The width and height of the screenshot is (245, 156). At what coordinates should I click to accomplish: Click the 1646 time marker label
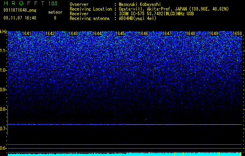coord(143,34)
